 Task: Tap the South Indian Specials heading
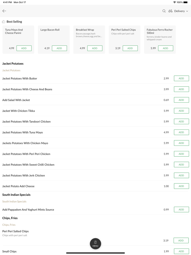tap(16, 195)
